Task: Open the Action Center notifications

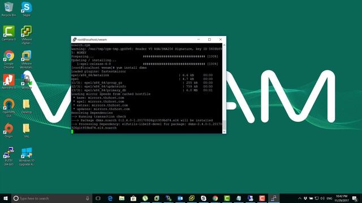Action: tap(355, 198)
